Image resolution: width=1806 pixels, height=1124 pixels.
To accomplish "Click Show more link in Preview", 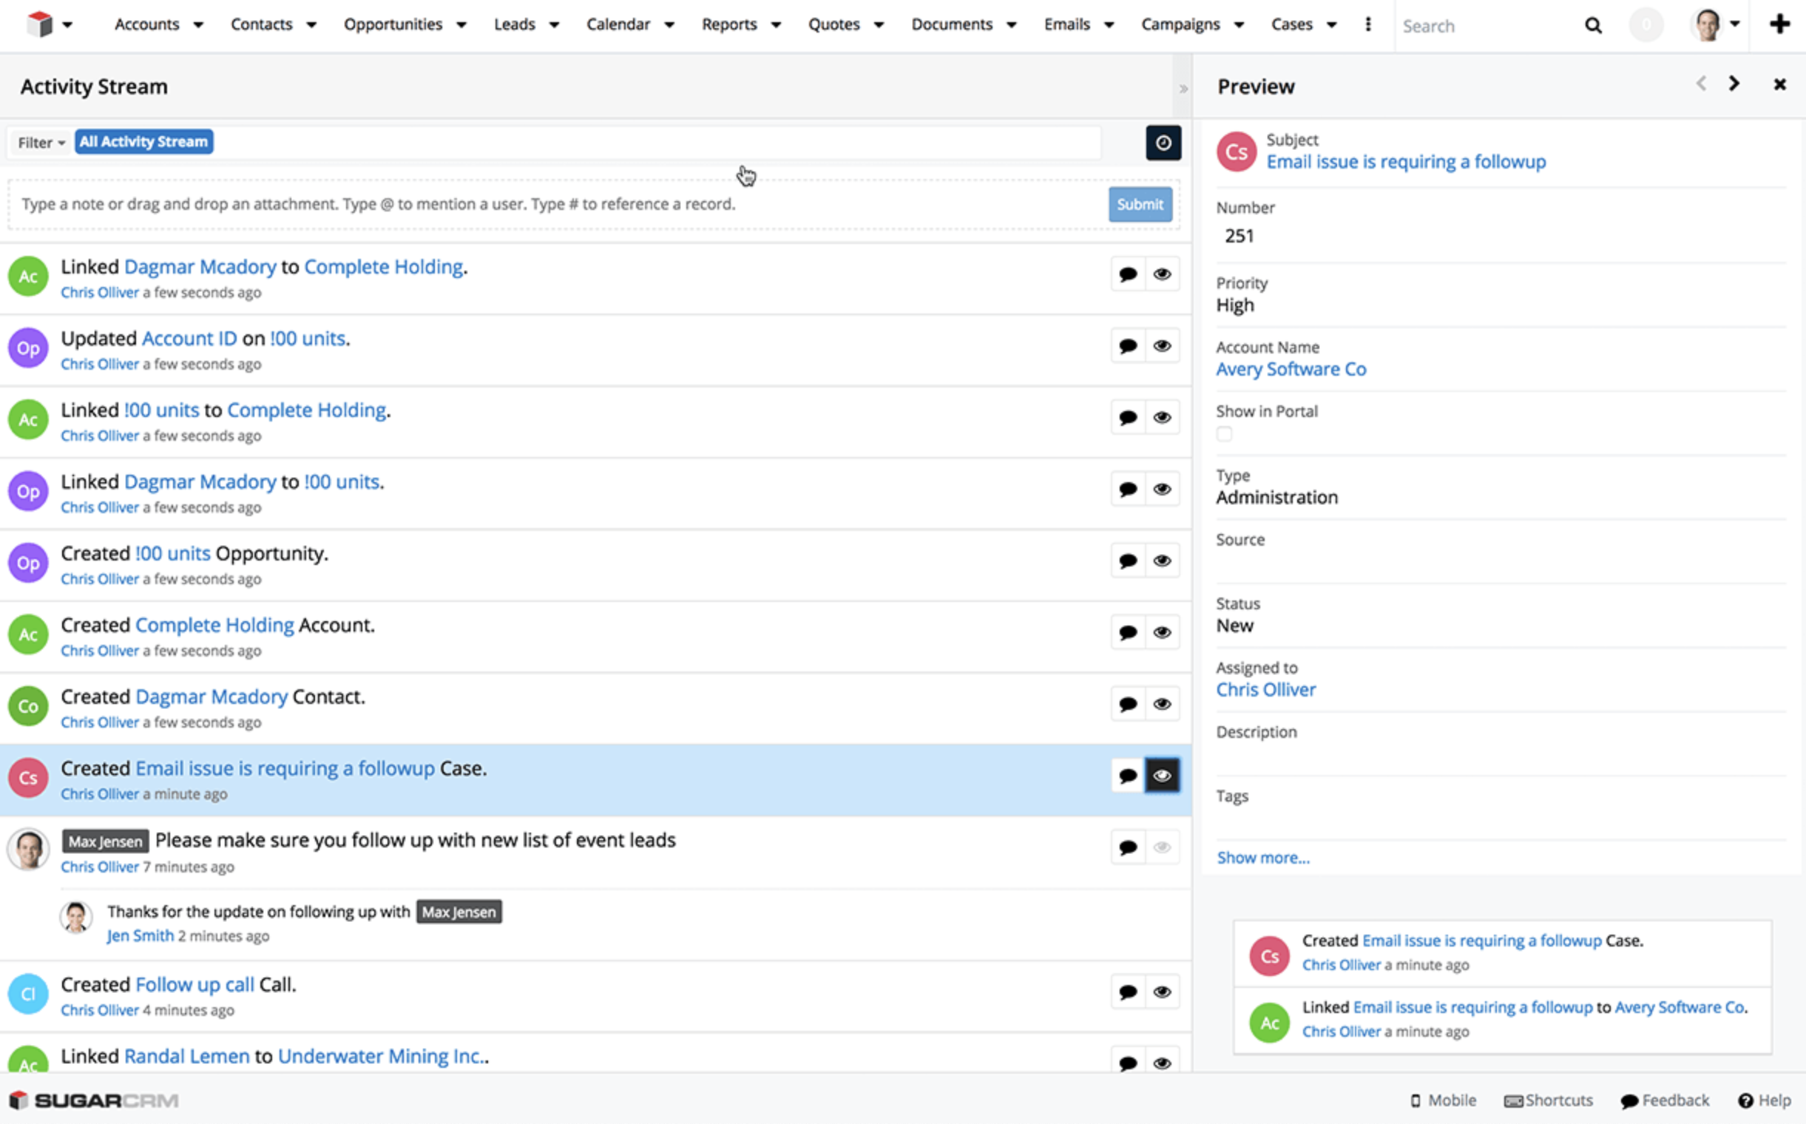I will click(x=1262, y=858).
